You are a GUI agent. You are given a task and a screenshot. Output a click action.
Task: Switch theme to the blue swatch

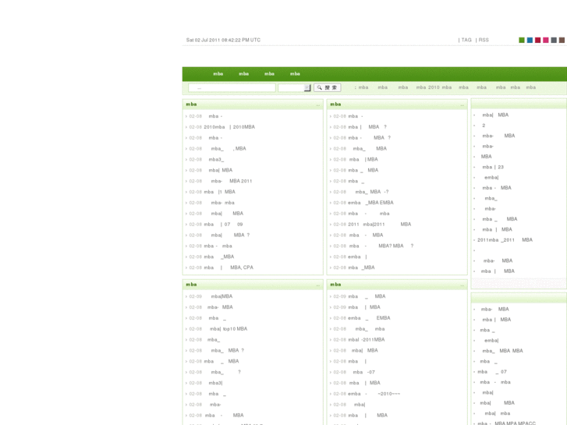click(530, 40)
